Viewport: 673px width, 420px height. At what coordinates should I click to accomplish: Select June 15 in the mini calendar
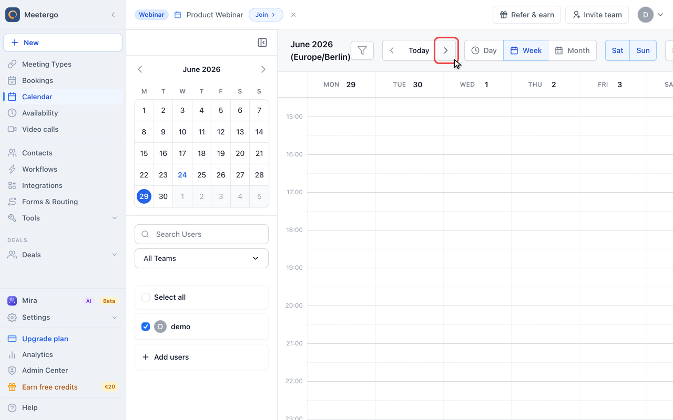[x=144, y=153]
